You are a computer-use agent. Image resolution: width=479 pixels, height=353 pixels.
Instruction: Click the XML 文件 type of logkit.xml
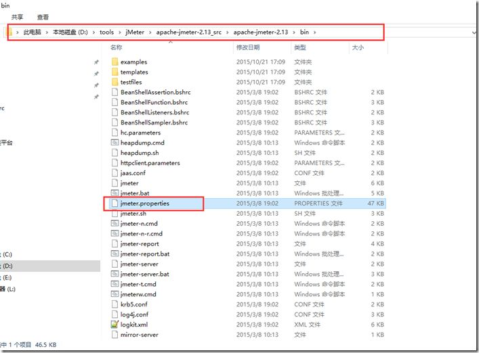(308, 325)
